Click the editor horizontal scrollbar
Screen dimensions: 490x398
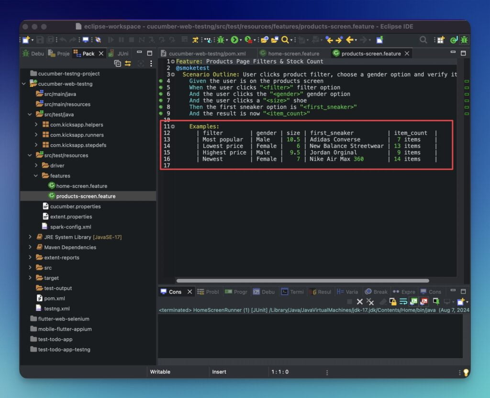302,281
